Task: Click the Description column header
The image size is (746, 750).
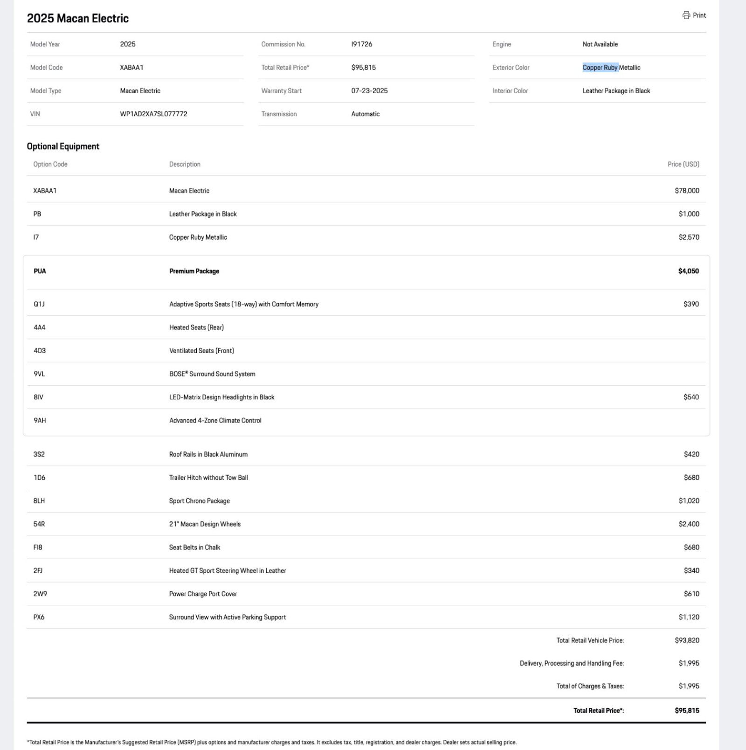Action: pyautogui.click(x=185, y=164)
